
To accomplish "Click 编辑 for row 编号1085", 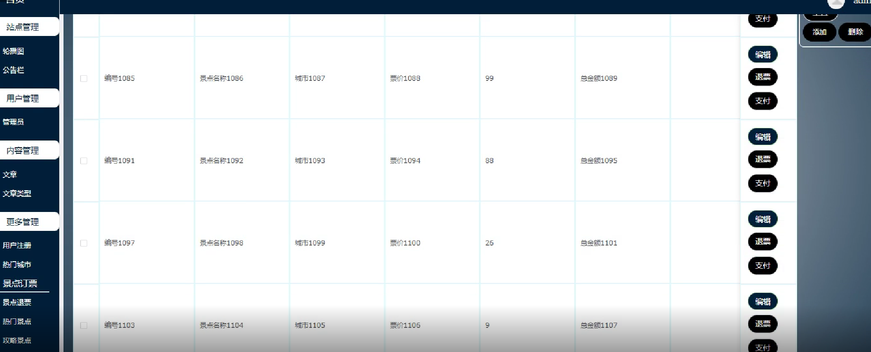I will pos(763,54).
